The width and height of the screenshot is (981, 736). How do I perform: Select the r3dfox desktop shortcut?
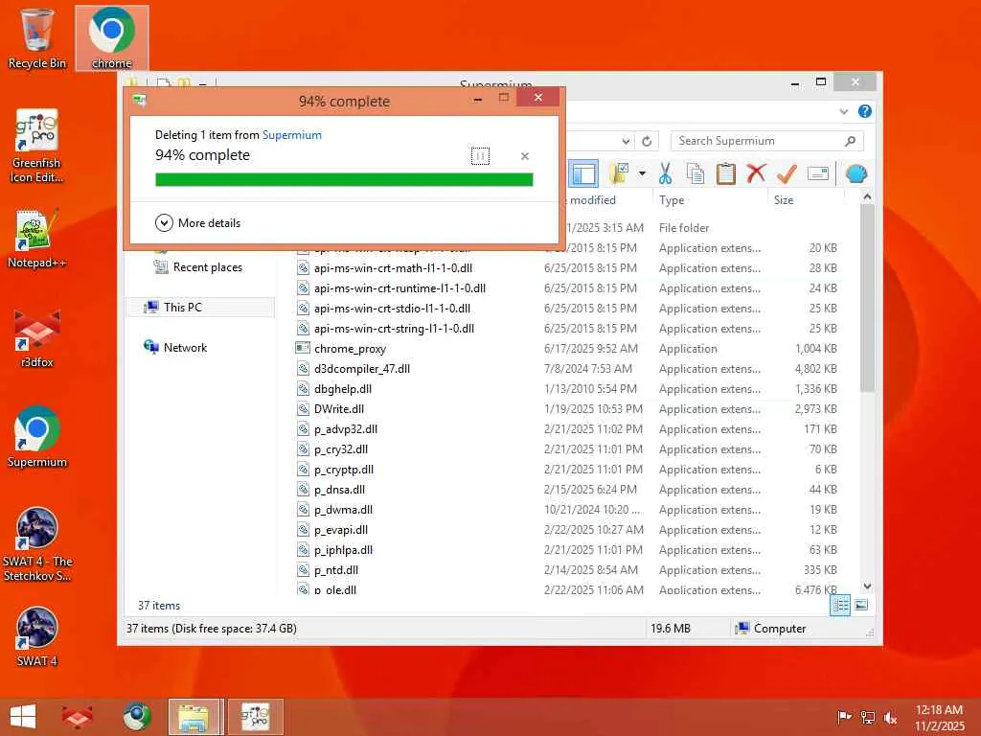37,338
